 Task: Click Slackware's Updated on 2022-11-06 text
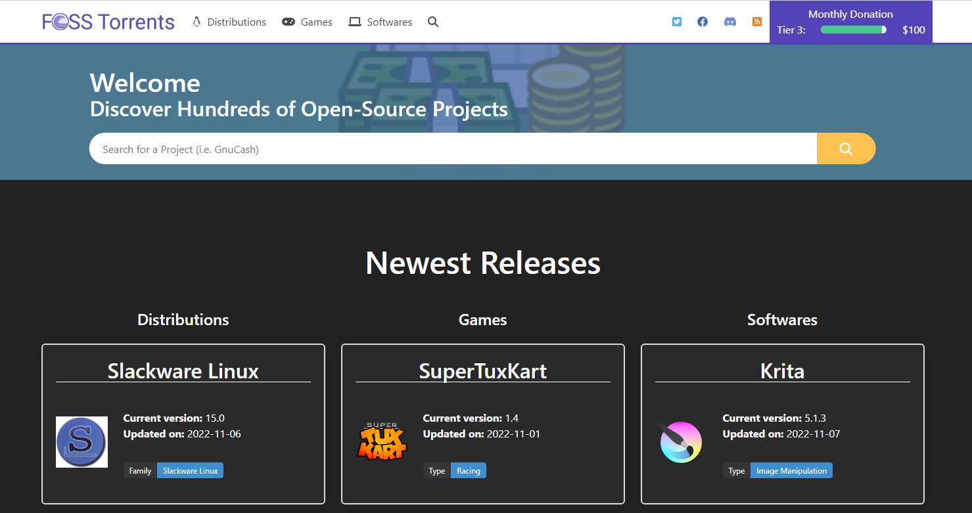click(x=182, y=434)
